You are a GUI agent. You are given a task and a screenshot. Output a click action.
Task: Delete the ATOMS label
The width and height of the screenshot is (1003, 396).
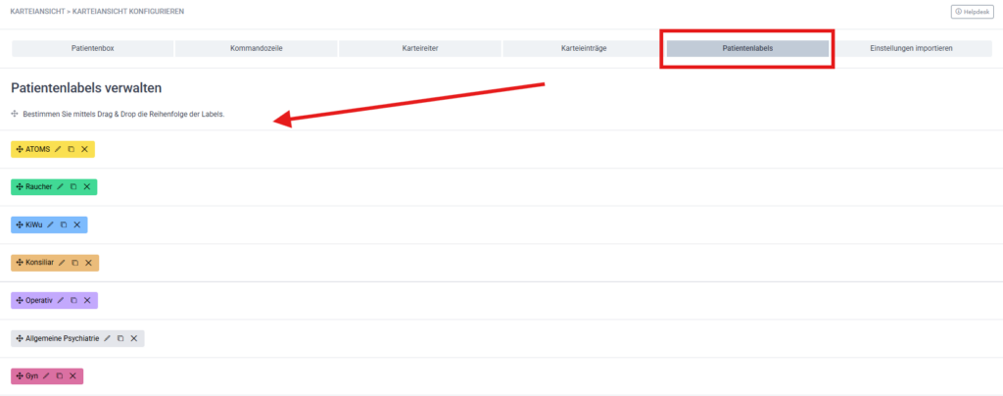pyautogui.click(x=84, y=149)
